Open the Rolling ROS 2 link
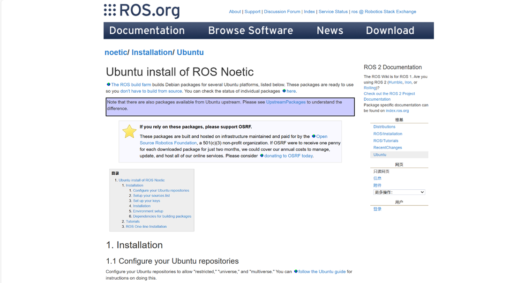The height and width of the screenshot is (283, 524). (x=370, y=88)
